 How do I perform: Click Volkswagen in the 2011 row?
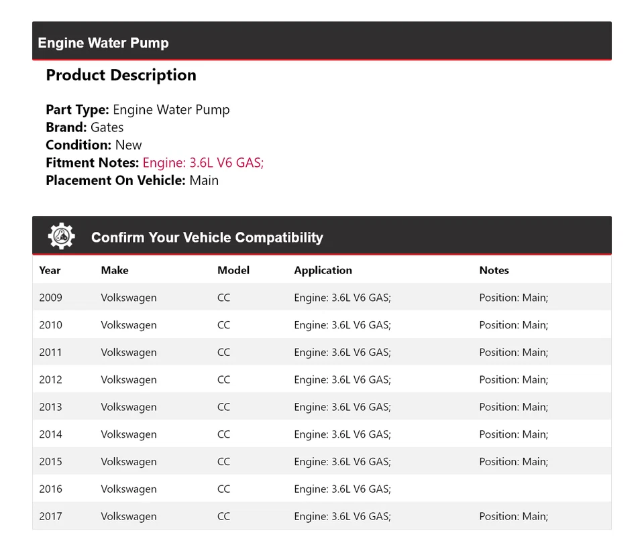(x=129, y=353)
